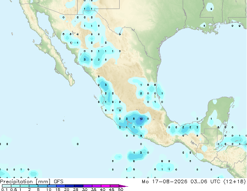Click the '10' legend scale label
The image size is (247, 191).
[x=49, y=189]
